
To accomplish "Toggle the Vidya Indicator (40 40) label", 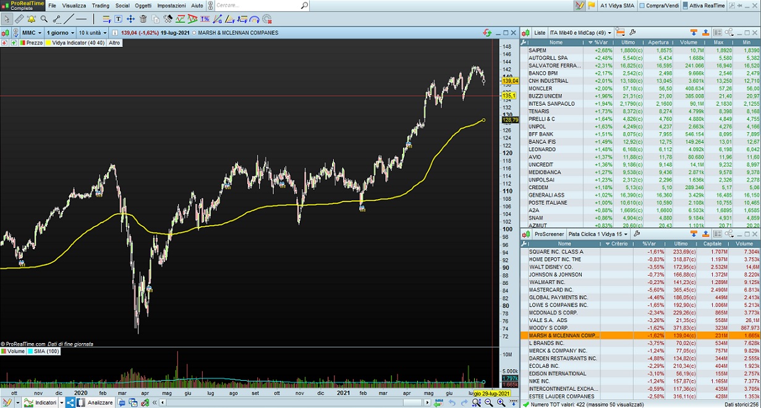I will click(x=75, y=43).
